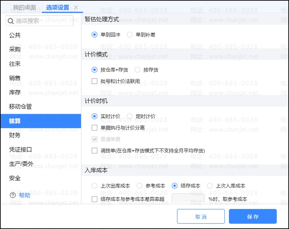289x229 pixels.
Task: Select 上次出库成本 radio option
Action: pos(94,186)
